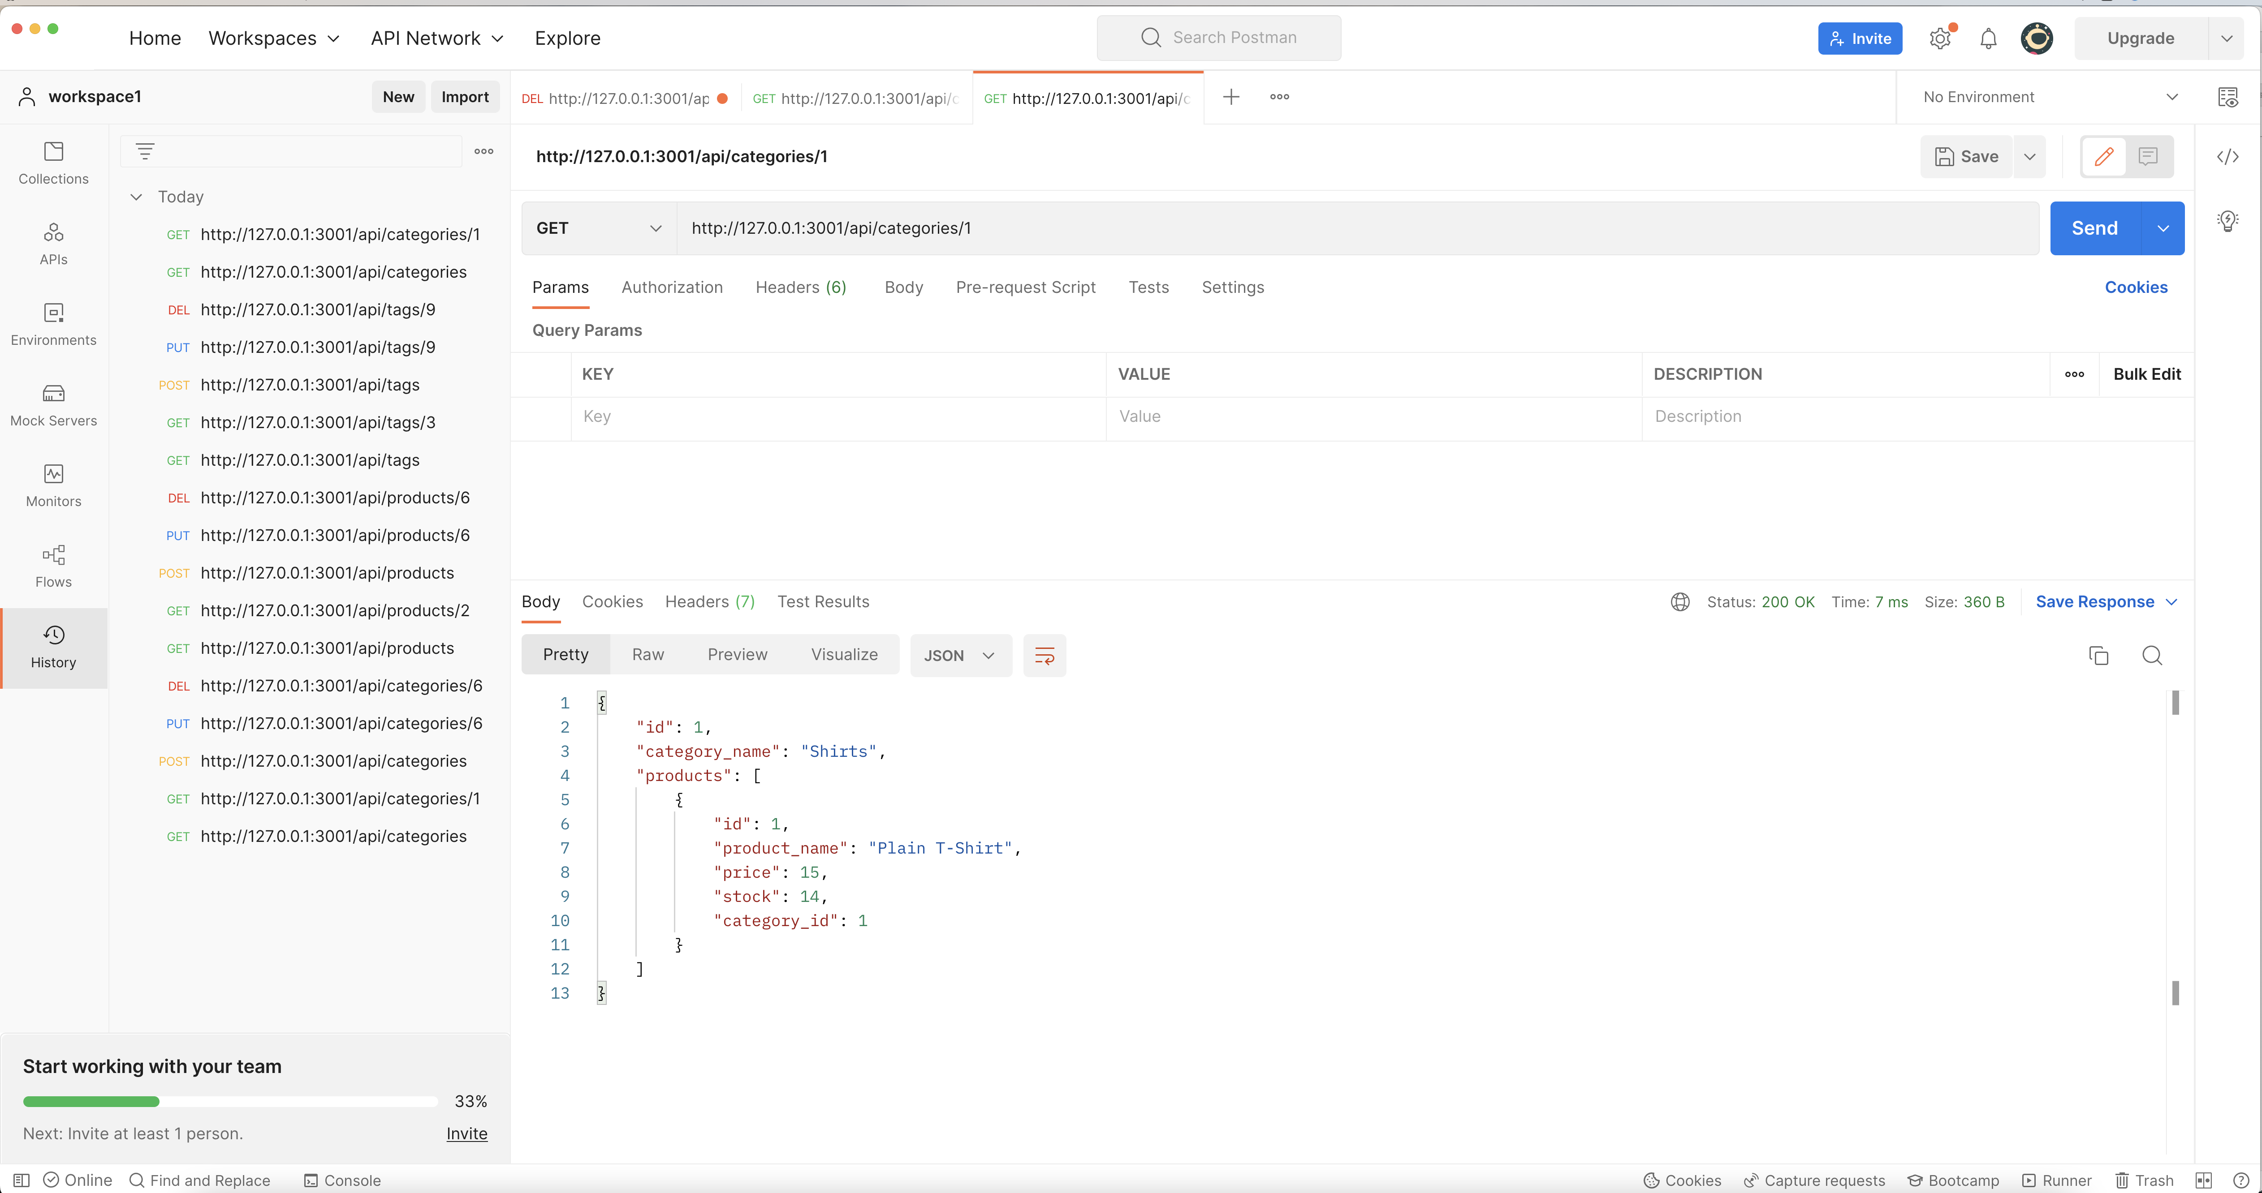Screen dimensions: 2262x1193
Task: Toggle line wrapping in response viewer
Action: (x=1044, y=656)
